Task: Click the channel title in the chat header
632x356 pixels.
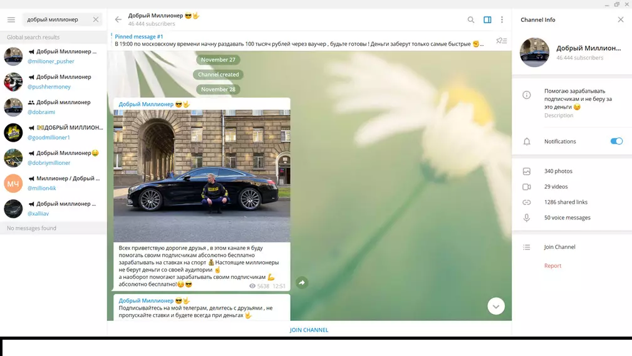Action: 163,15
